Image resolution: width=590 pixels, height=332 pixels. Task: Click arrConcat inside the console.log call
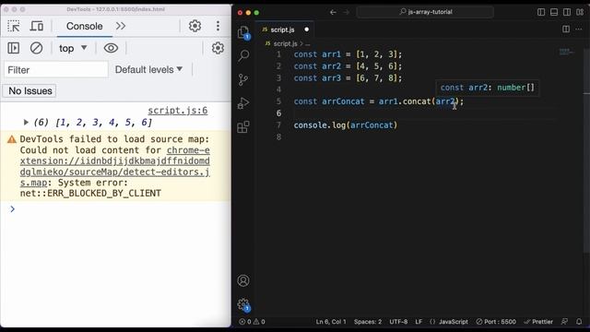(x=372, y=125)
